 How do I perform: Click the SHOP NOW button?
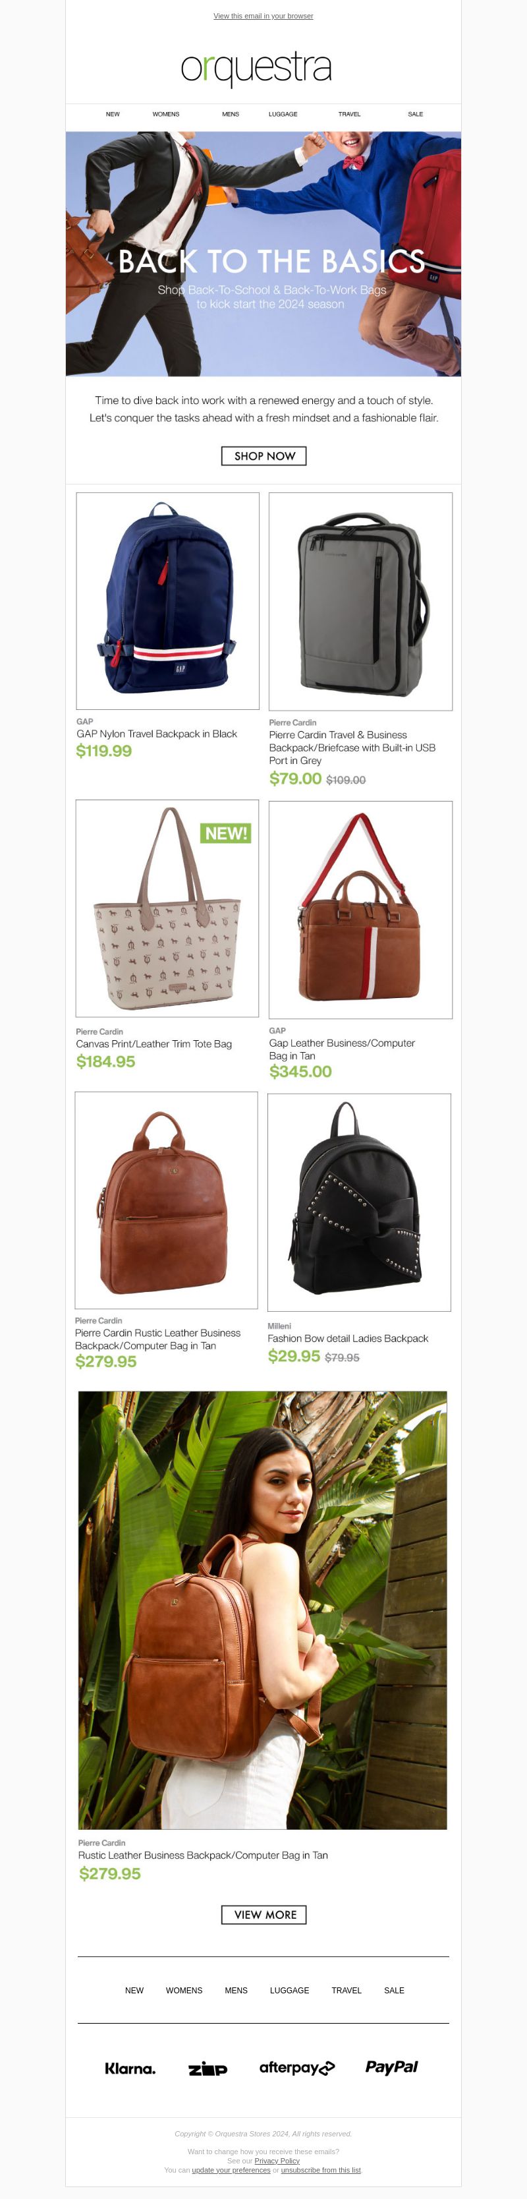(x=264, y=456)
